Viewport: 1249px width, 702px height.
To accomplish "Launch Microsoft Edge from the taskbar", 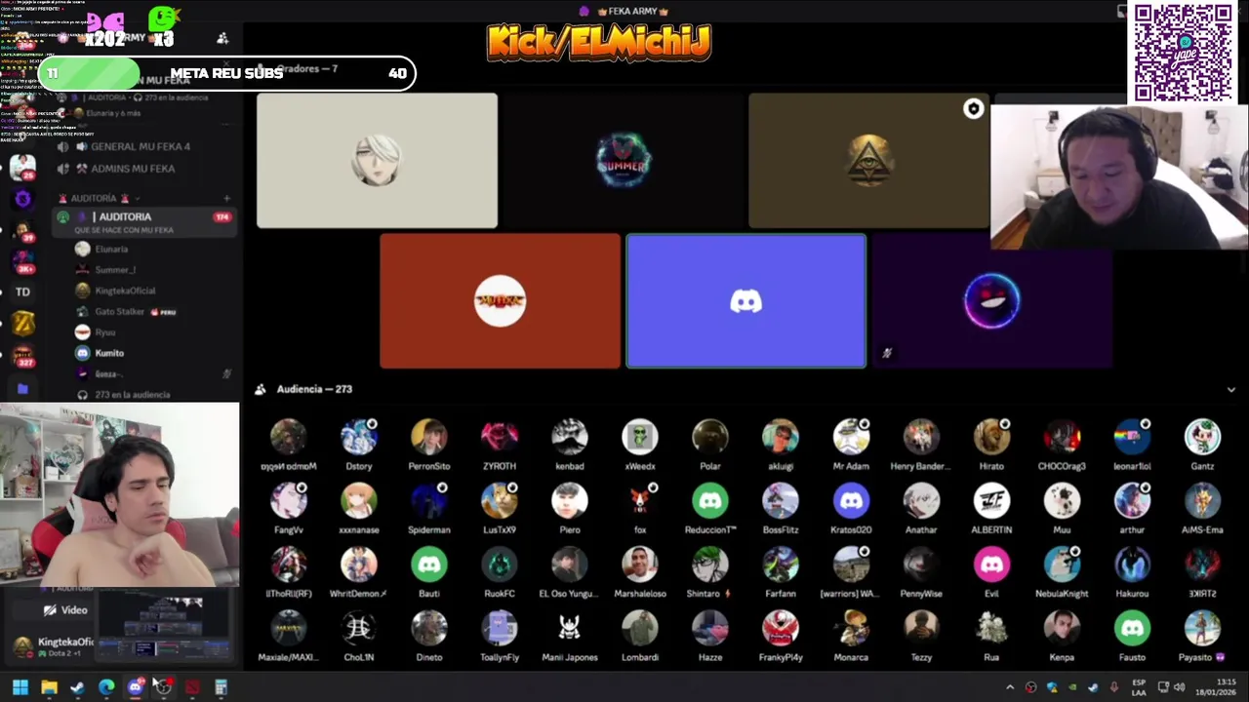I will (x=106, y=687).
